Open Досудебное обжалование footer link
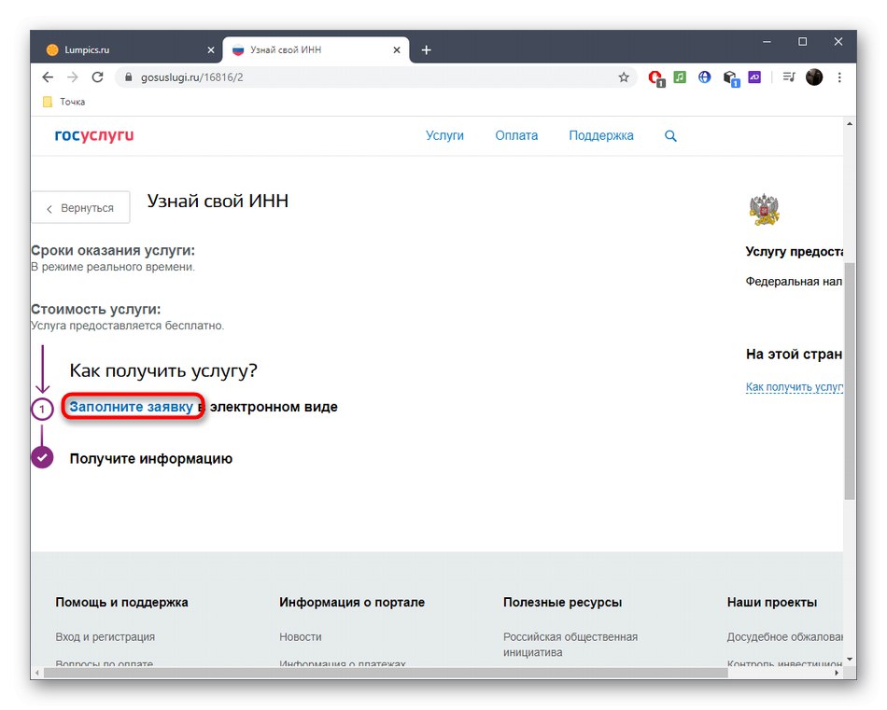The width and height of the screenshot is (887, 710). point(784,636)
